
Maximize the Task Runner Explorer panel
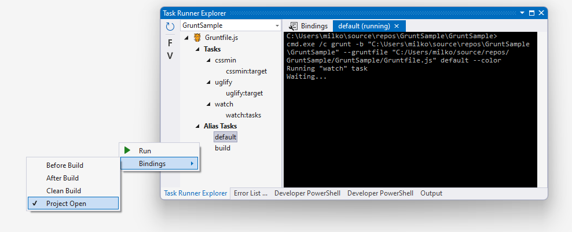(531, 13)
